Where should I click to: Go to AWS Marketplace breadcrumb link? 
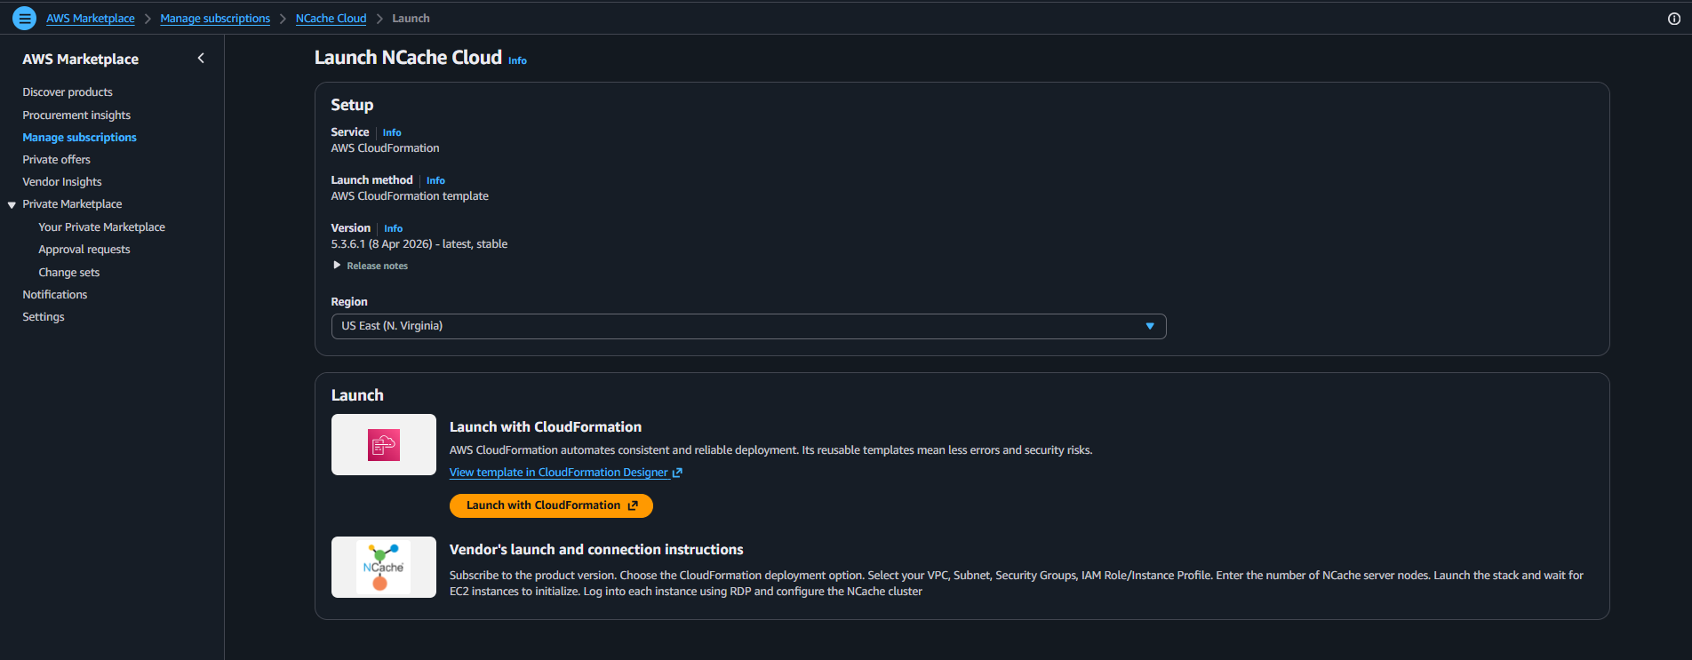91,19
